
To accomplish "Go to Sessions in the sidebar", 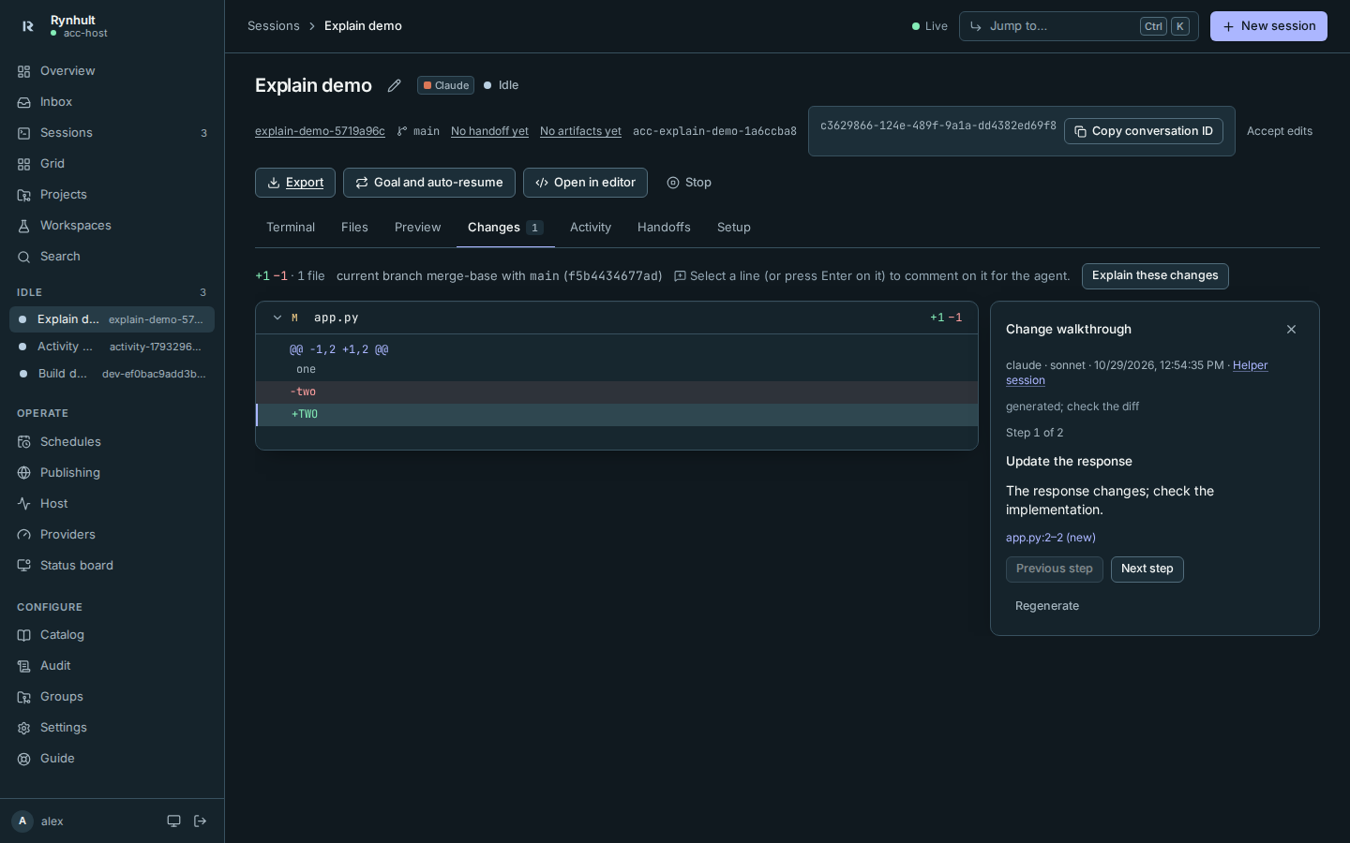I will [x=112, y=133].
